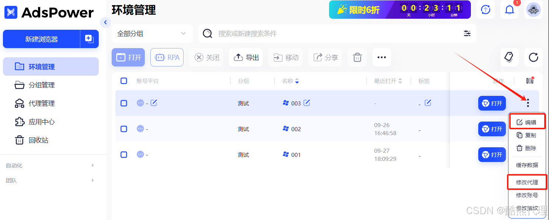
Task: Open the column settings icon
Action: coord(530,81)
